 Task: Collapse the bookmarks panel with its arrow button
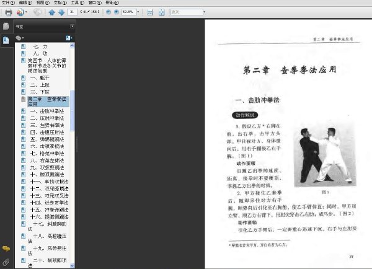pos(72,26)
